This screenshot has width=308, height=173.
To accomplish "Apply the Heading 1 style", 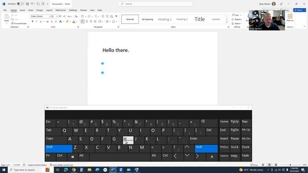I will (x=165, y=19).
